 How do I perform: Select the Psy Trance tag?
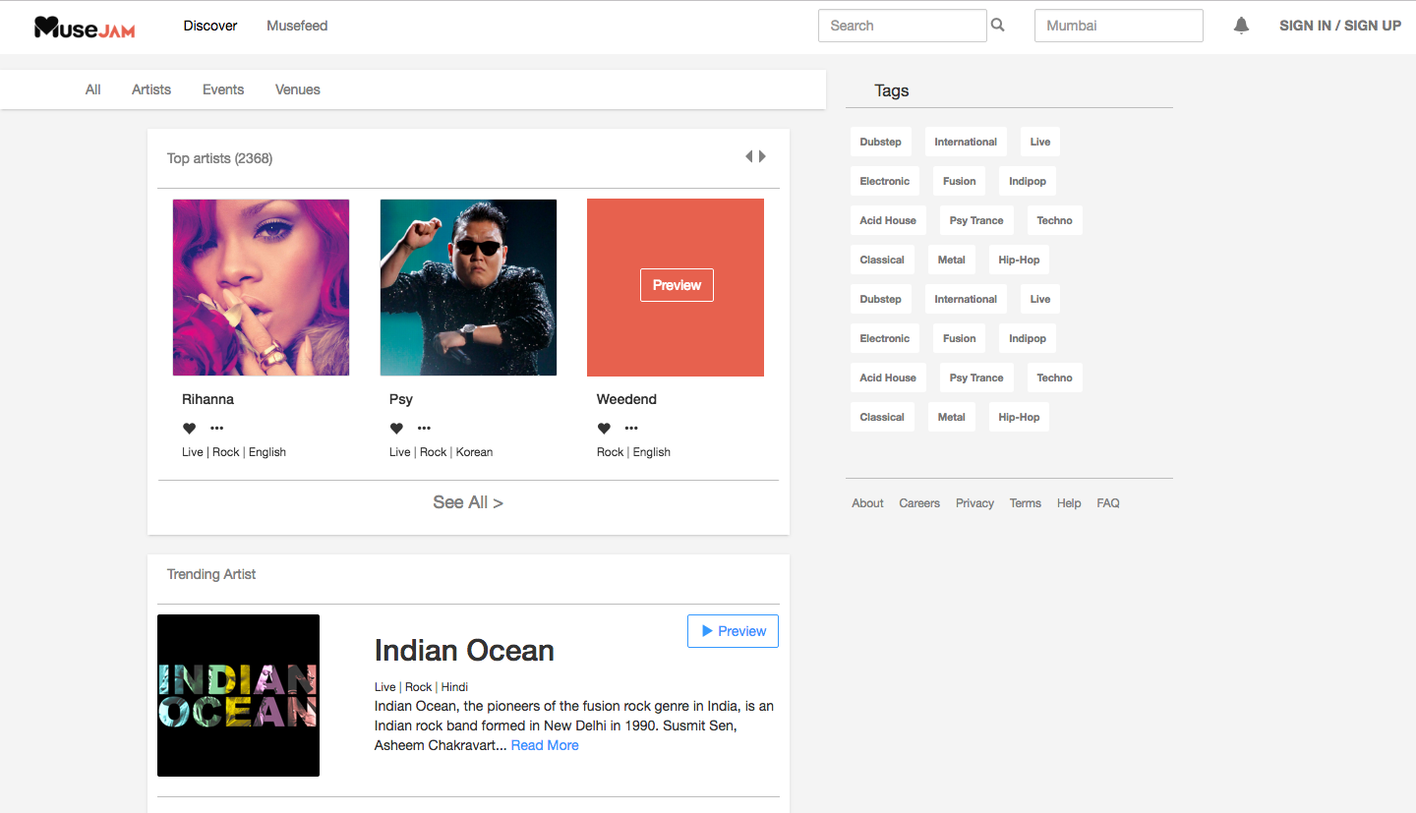(x=975, y=220)
